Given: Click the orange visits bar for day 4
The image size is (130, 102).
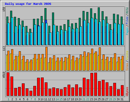Looking at the screenshot, I should point(20,61).
